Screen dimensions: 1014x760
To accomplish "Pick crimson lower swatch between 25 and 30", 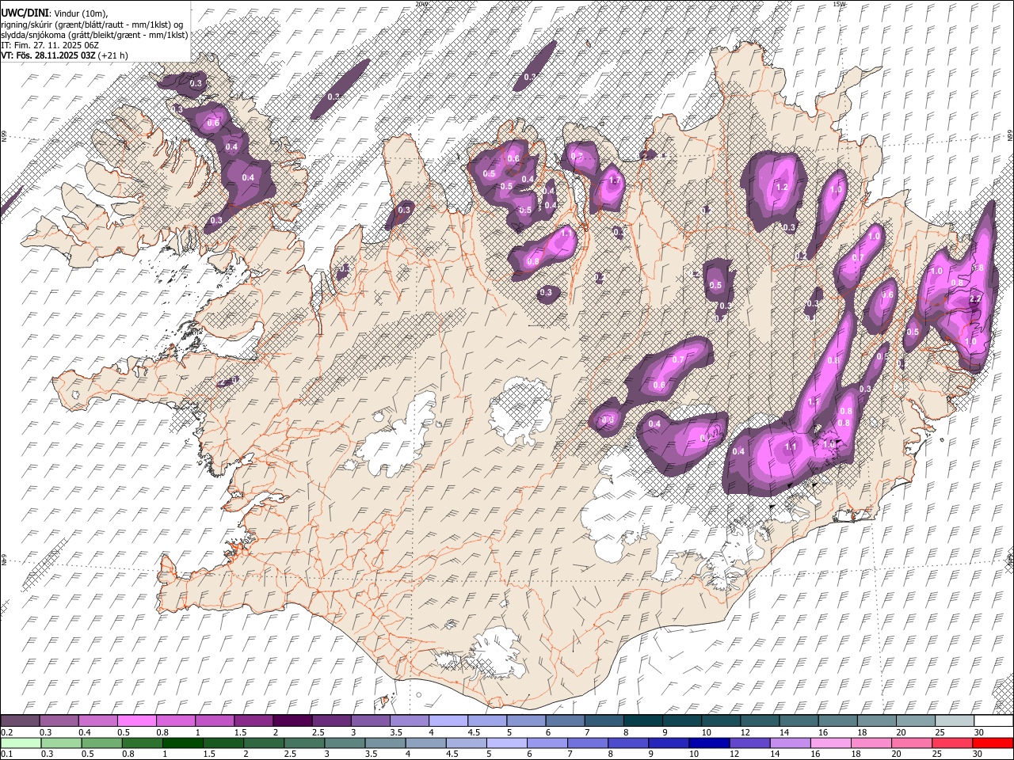I will [954, 743].
